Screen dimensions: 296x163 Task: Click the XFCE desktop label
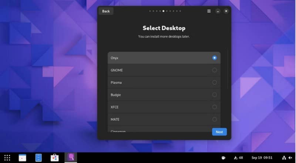pos(115,107)
